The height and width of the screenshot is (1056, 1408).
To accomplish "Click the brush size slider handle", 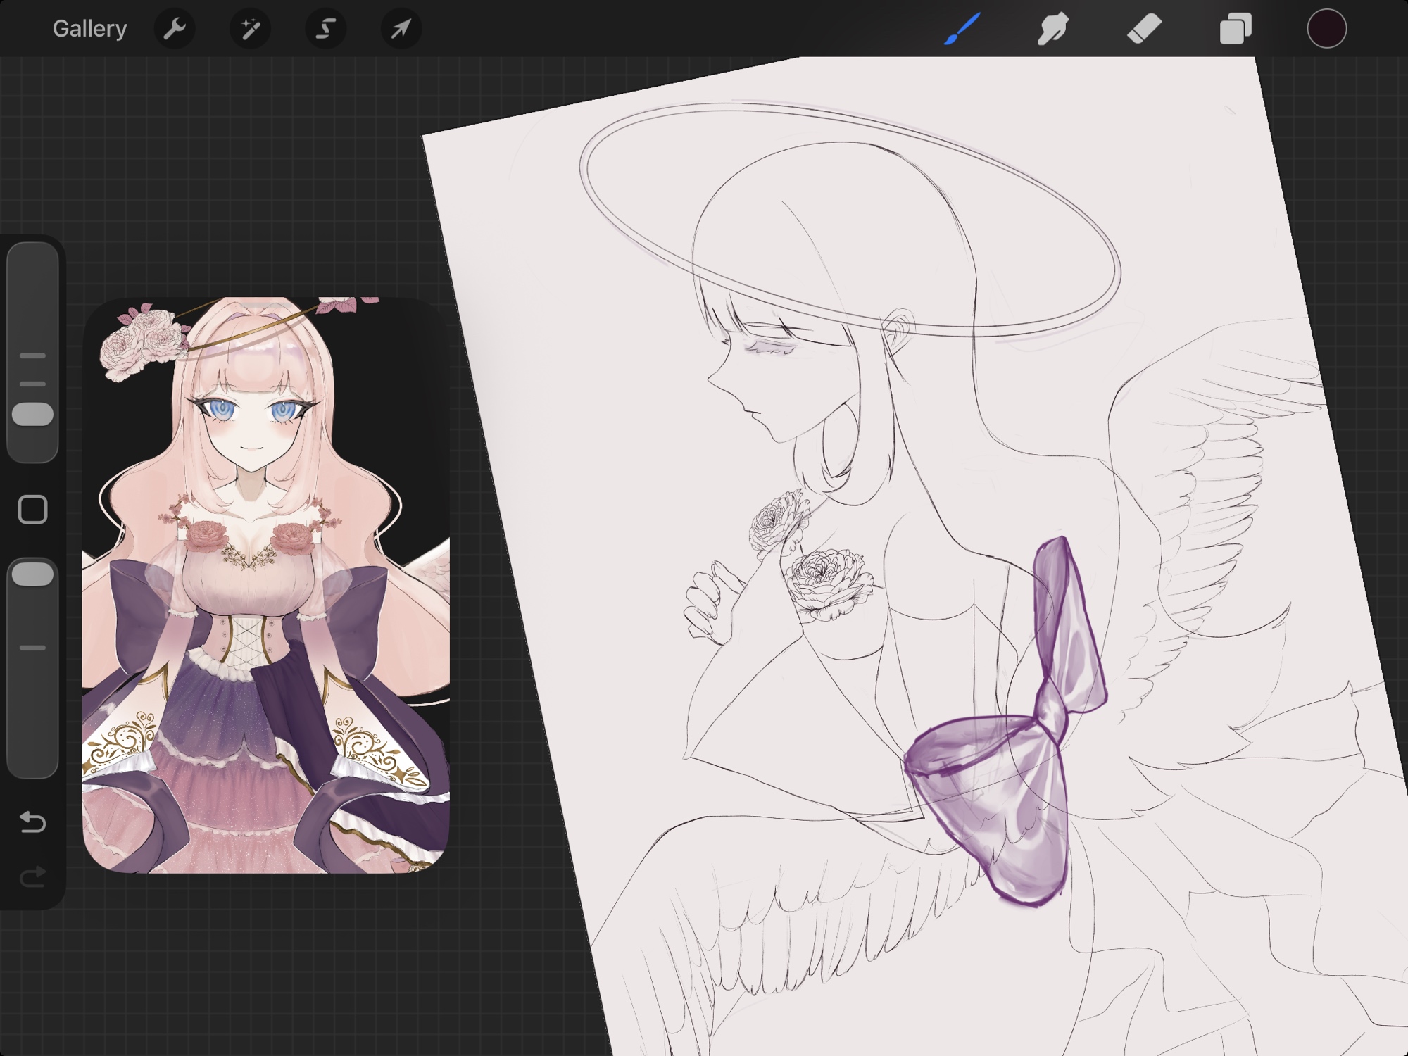I will [32, 415].
